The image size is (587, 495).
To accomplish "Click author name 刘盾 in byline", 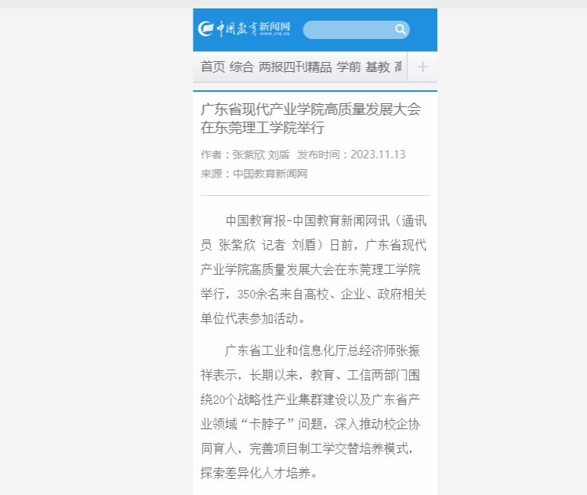I will [279, 155].
